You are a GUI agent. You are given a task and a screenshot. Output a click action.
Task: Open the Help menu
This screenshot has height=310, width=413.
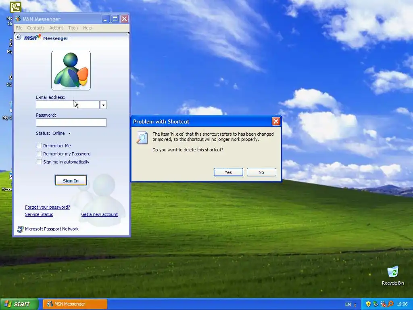[x=87, y=28]
